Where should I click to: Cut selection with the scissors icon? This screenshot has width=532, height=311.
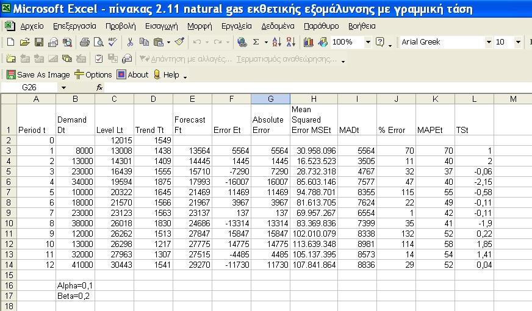(x=130, y=42)
